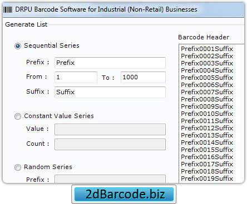Choose the Random Series radio button
247x204 pixels.
(18, 167)
